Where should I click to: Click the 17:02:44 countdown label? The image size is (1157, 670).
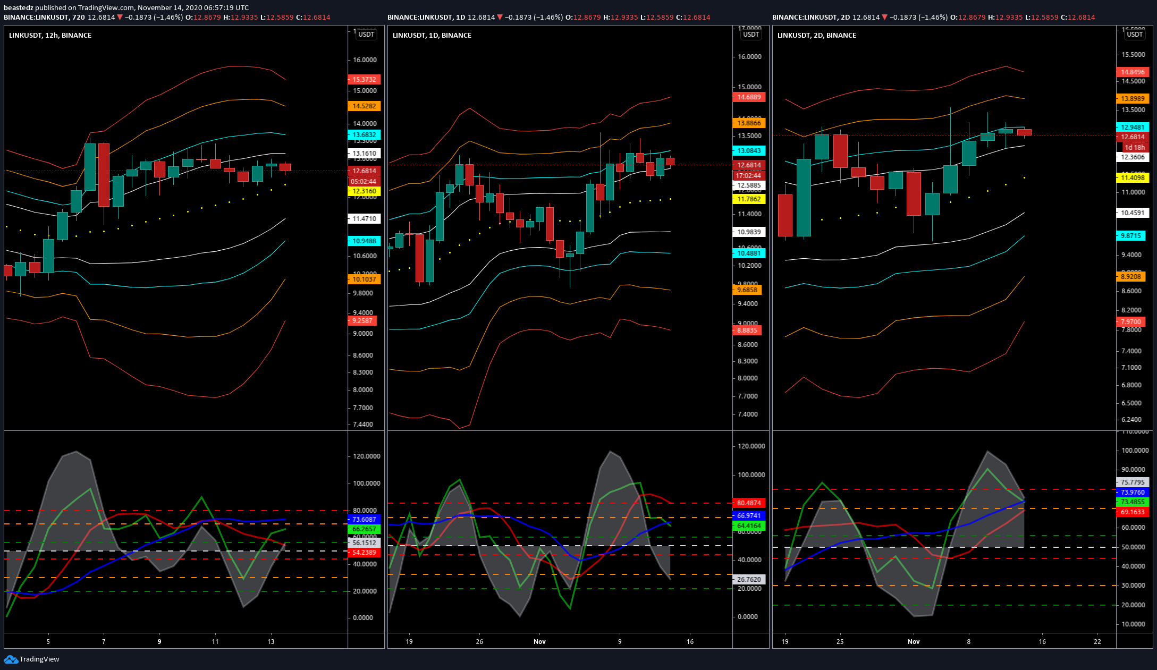pos(749,176)
